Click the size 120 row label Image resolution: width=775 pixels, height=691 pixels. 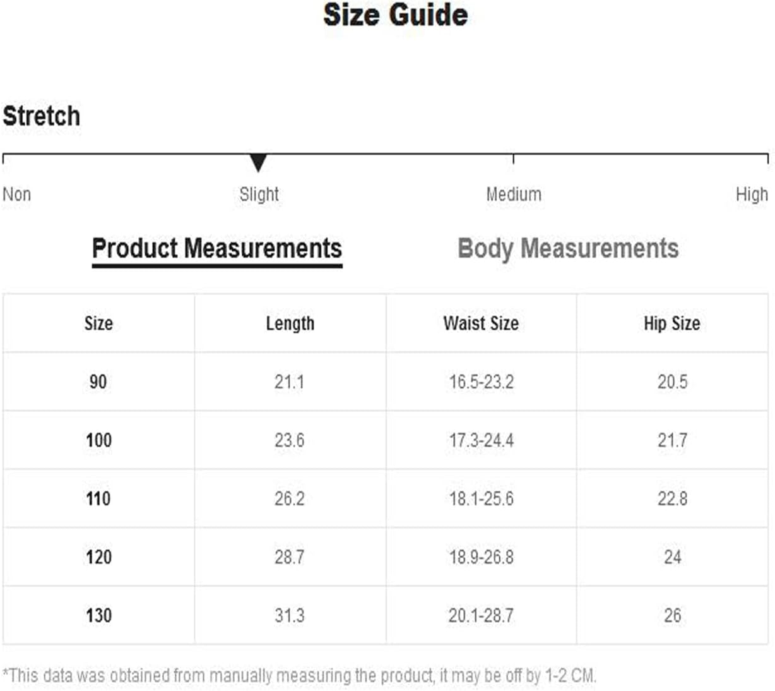[x=98, y=557]
